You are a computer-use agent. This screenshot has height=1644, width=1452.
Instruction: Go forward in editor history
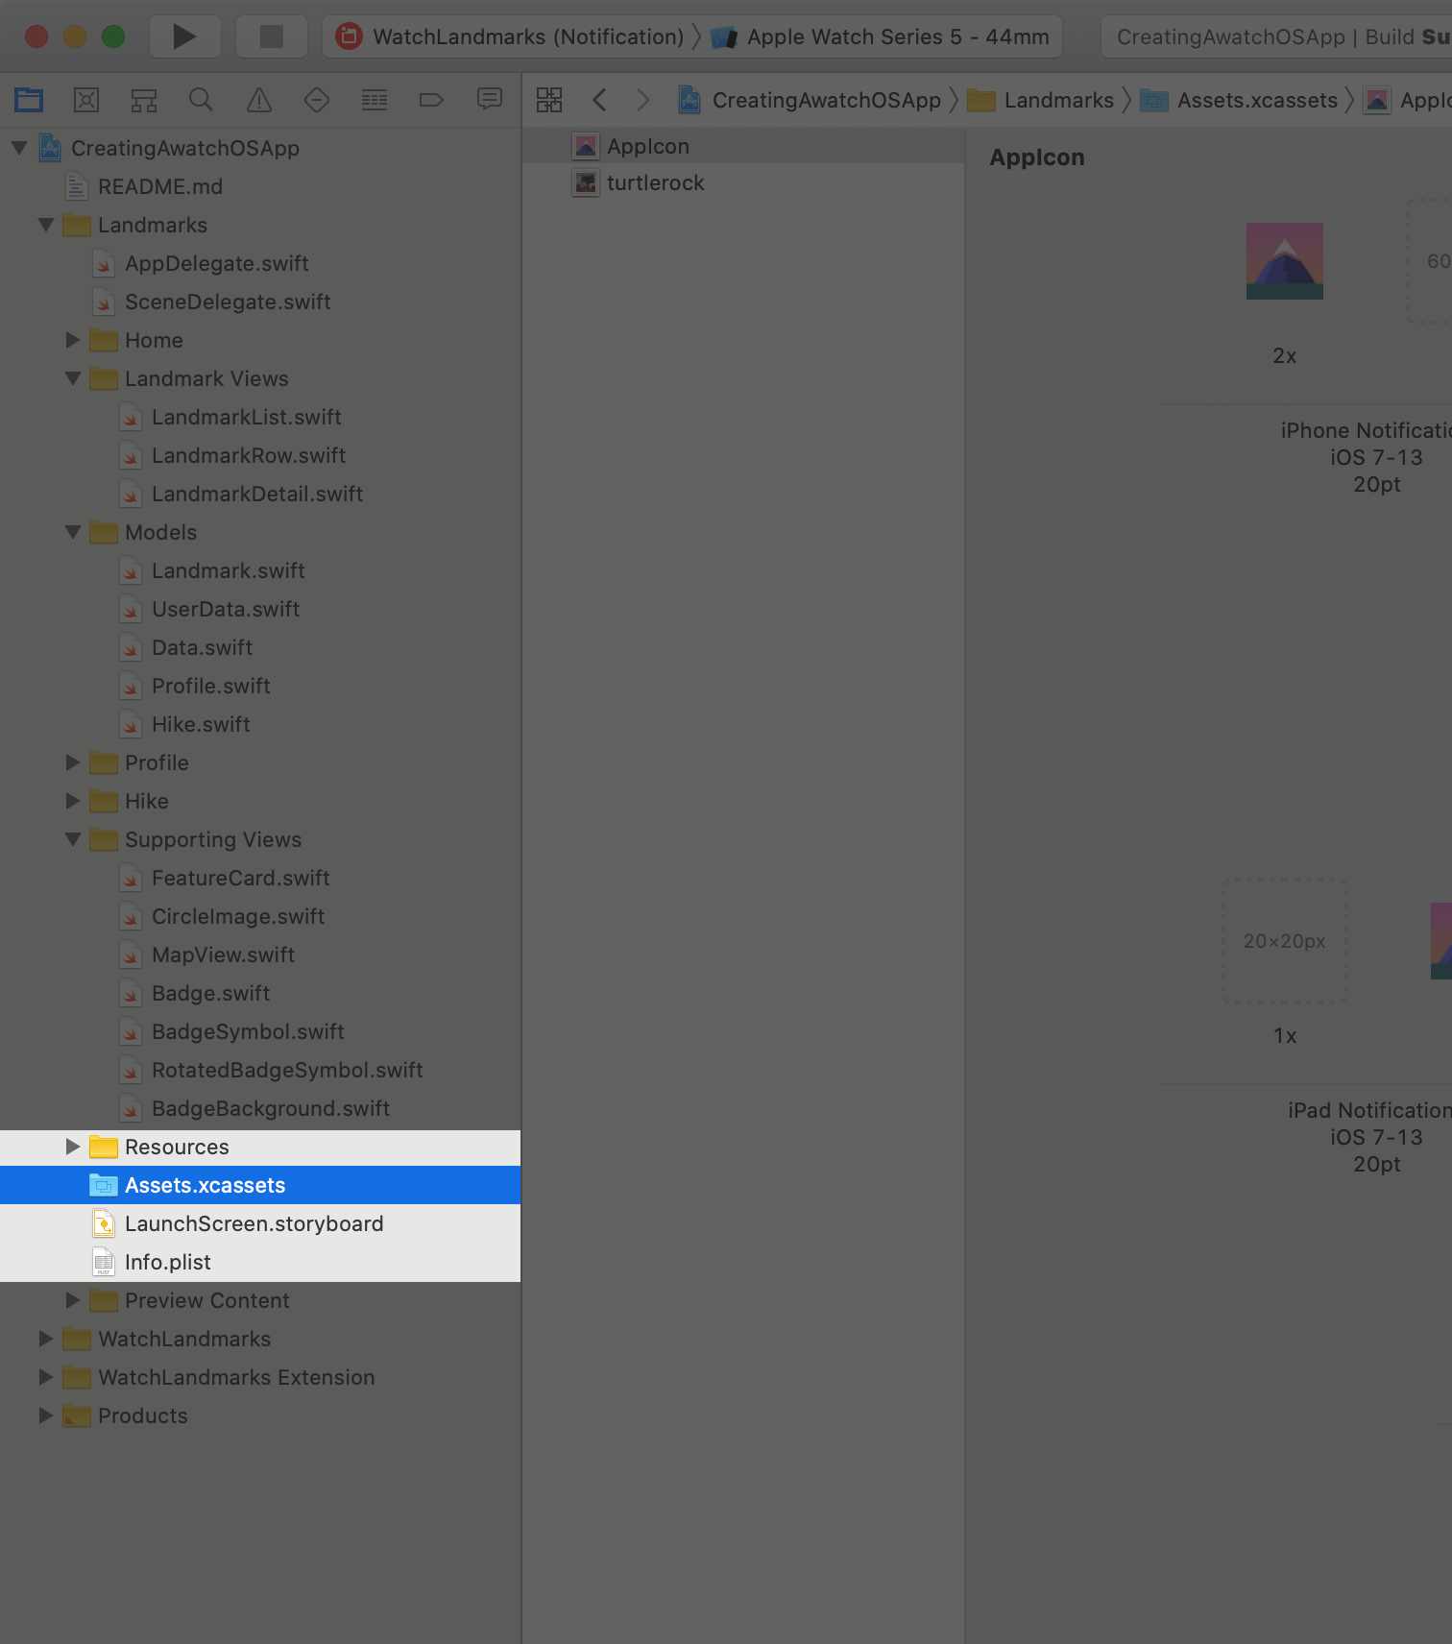pos(643,100)
